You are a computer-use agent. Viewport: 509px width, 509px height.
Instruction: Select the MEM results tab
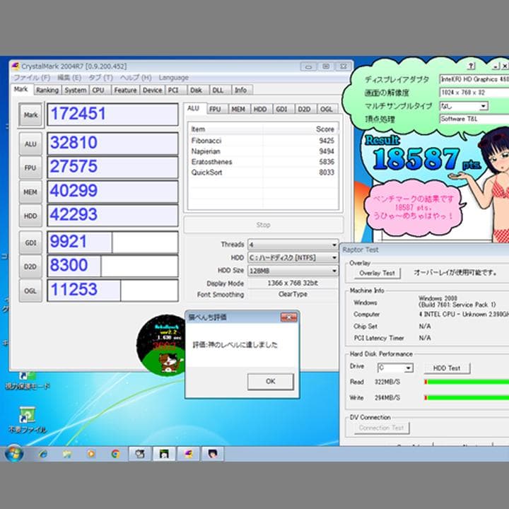click(x=238, y=110)
